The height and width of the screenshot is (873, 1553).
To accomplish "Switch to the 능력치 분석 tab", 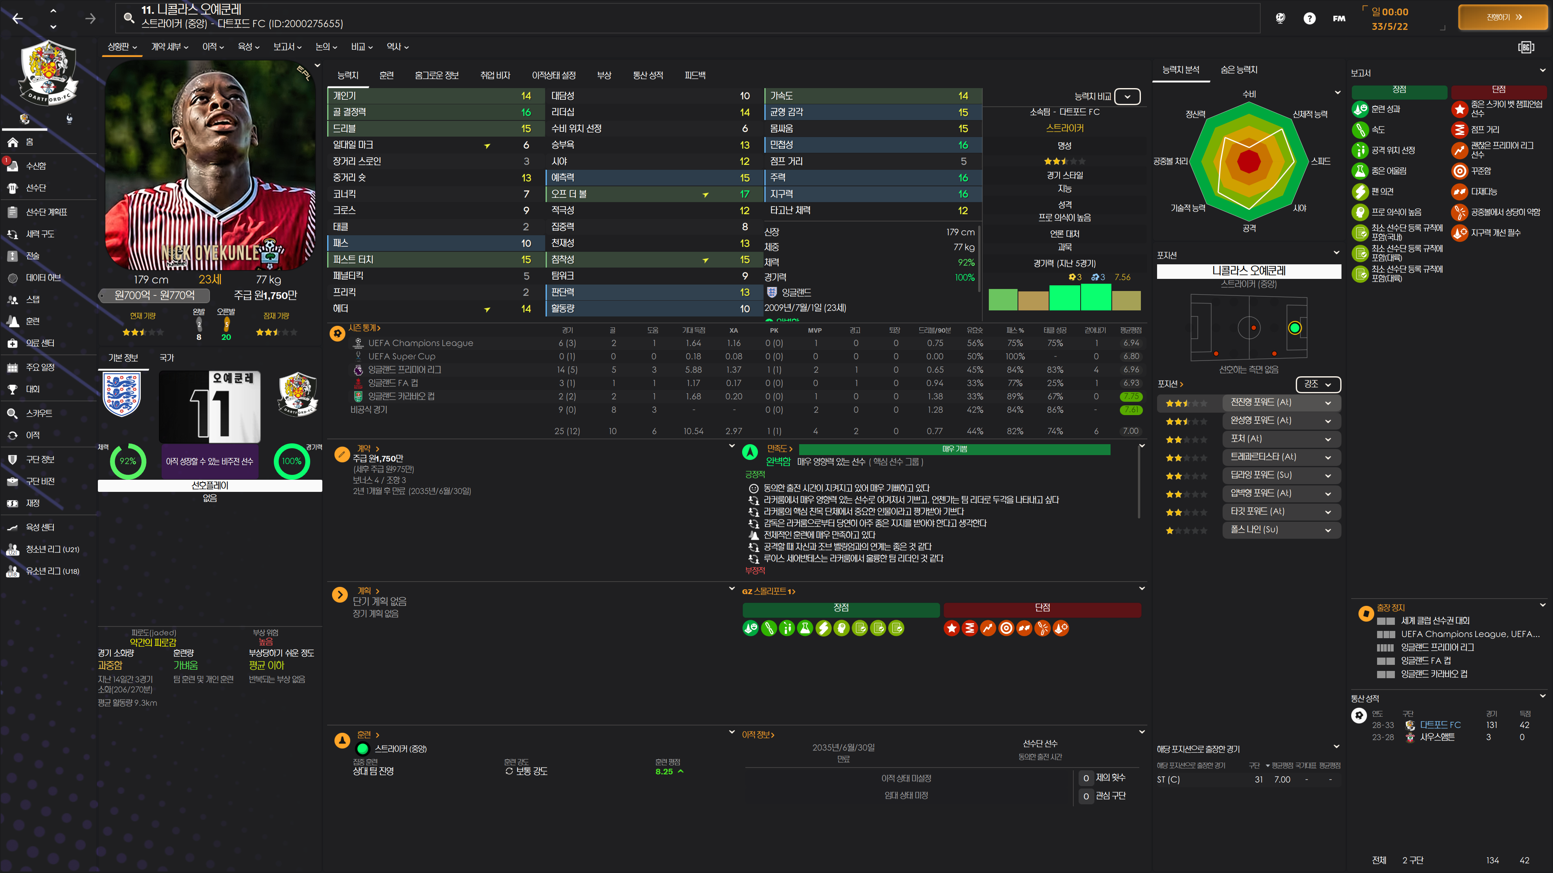I will point(1181,70).
